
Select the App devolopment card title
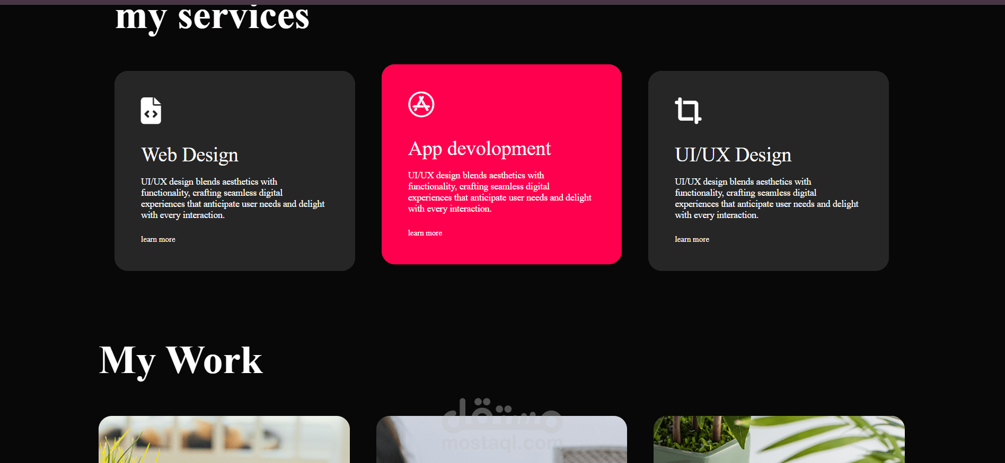click(x=480, y=149)
